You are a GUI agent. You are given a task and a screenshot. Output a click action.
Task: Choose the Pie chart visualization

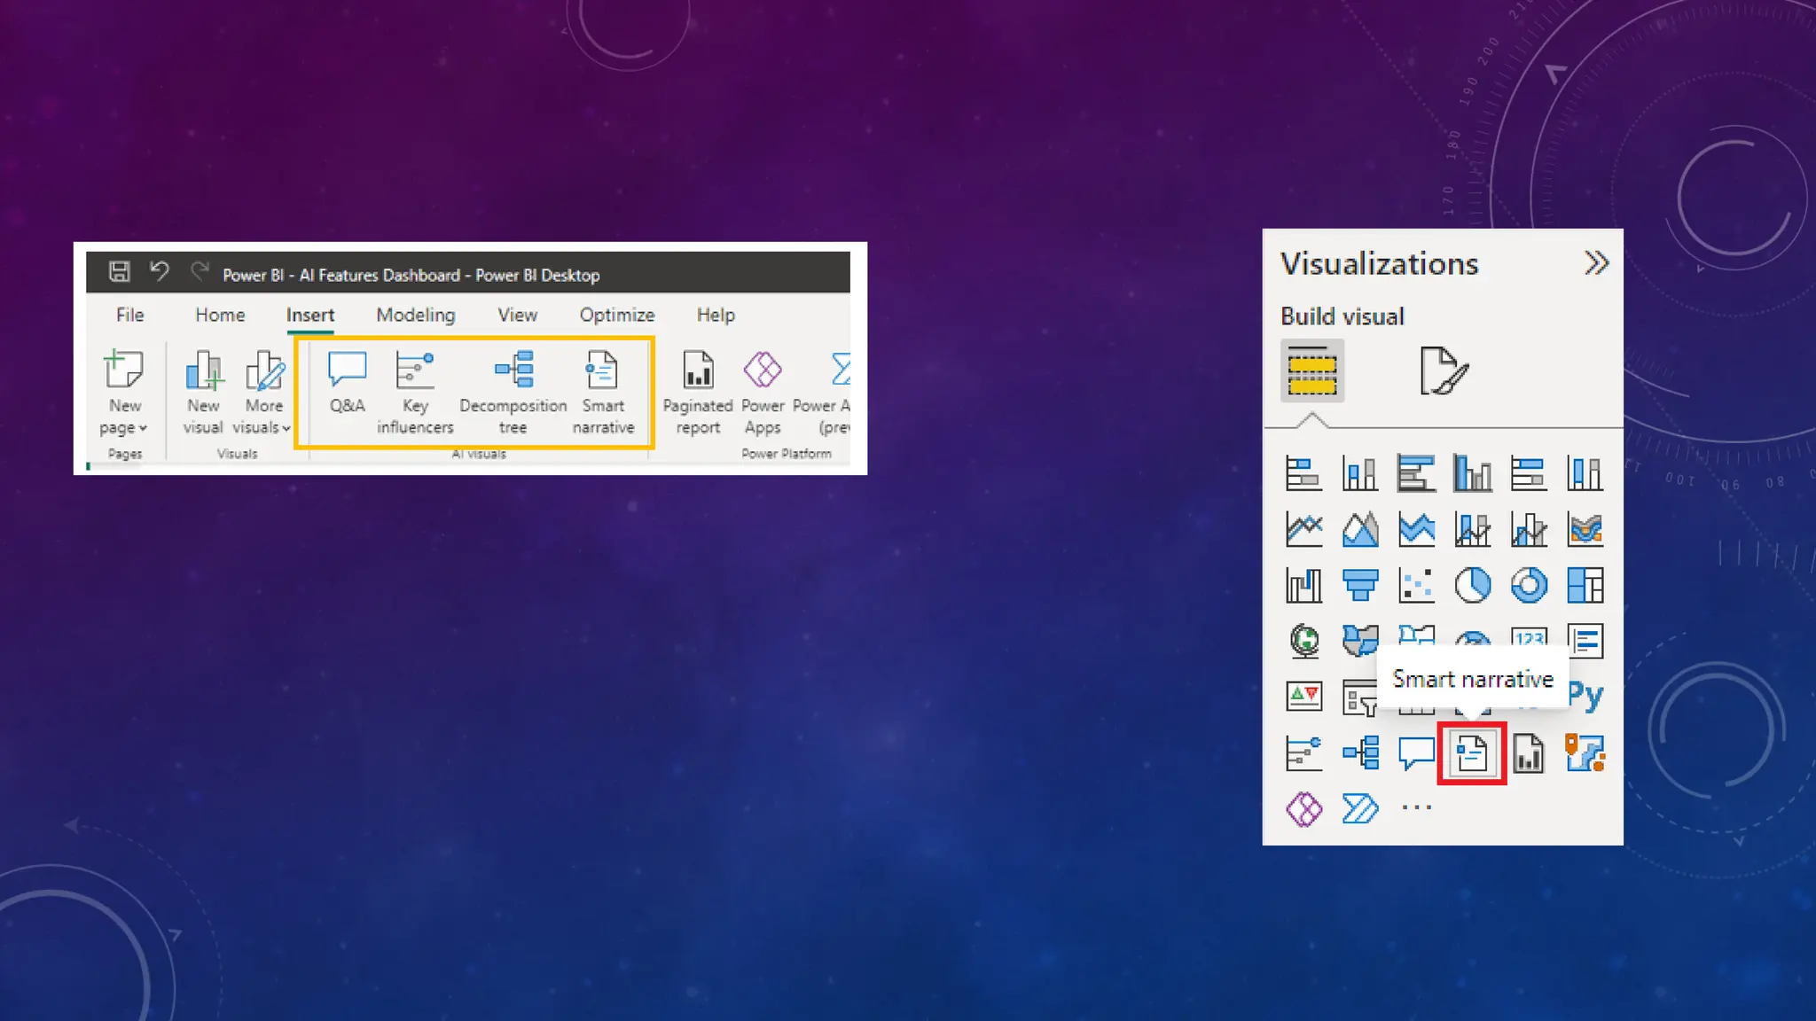click(1472, 585)
